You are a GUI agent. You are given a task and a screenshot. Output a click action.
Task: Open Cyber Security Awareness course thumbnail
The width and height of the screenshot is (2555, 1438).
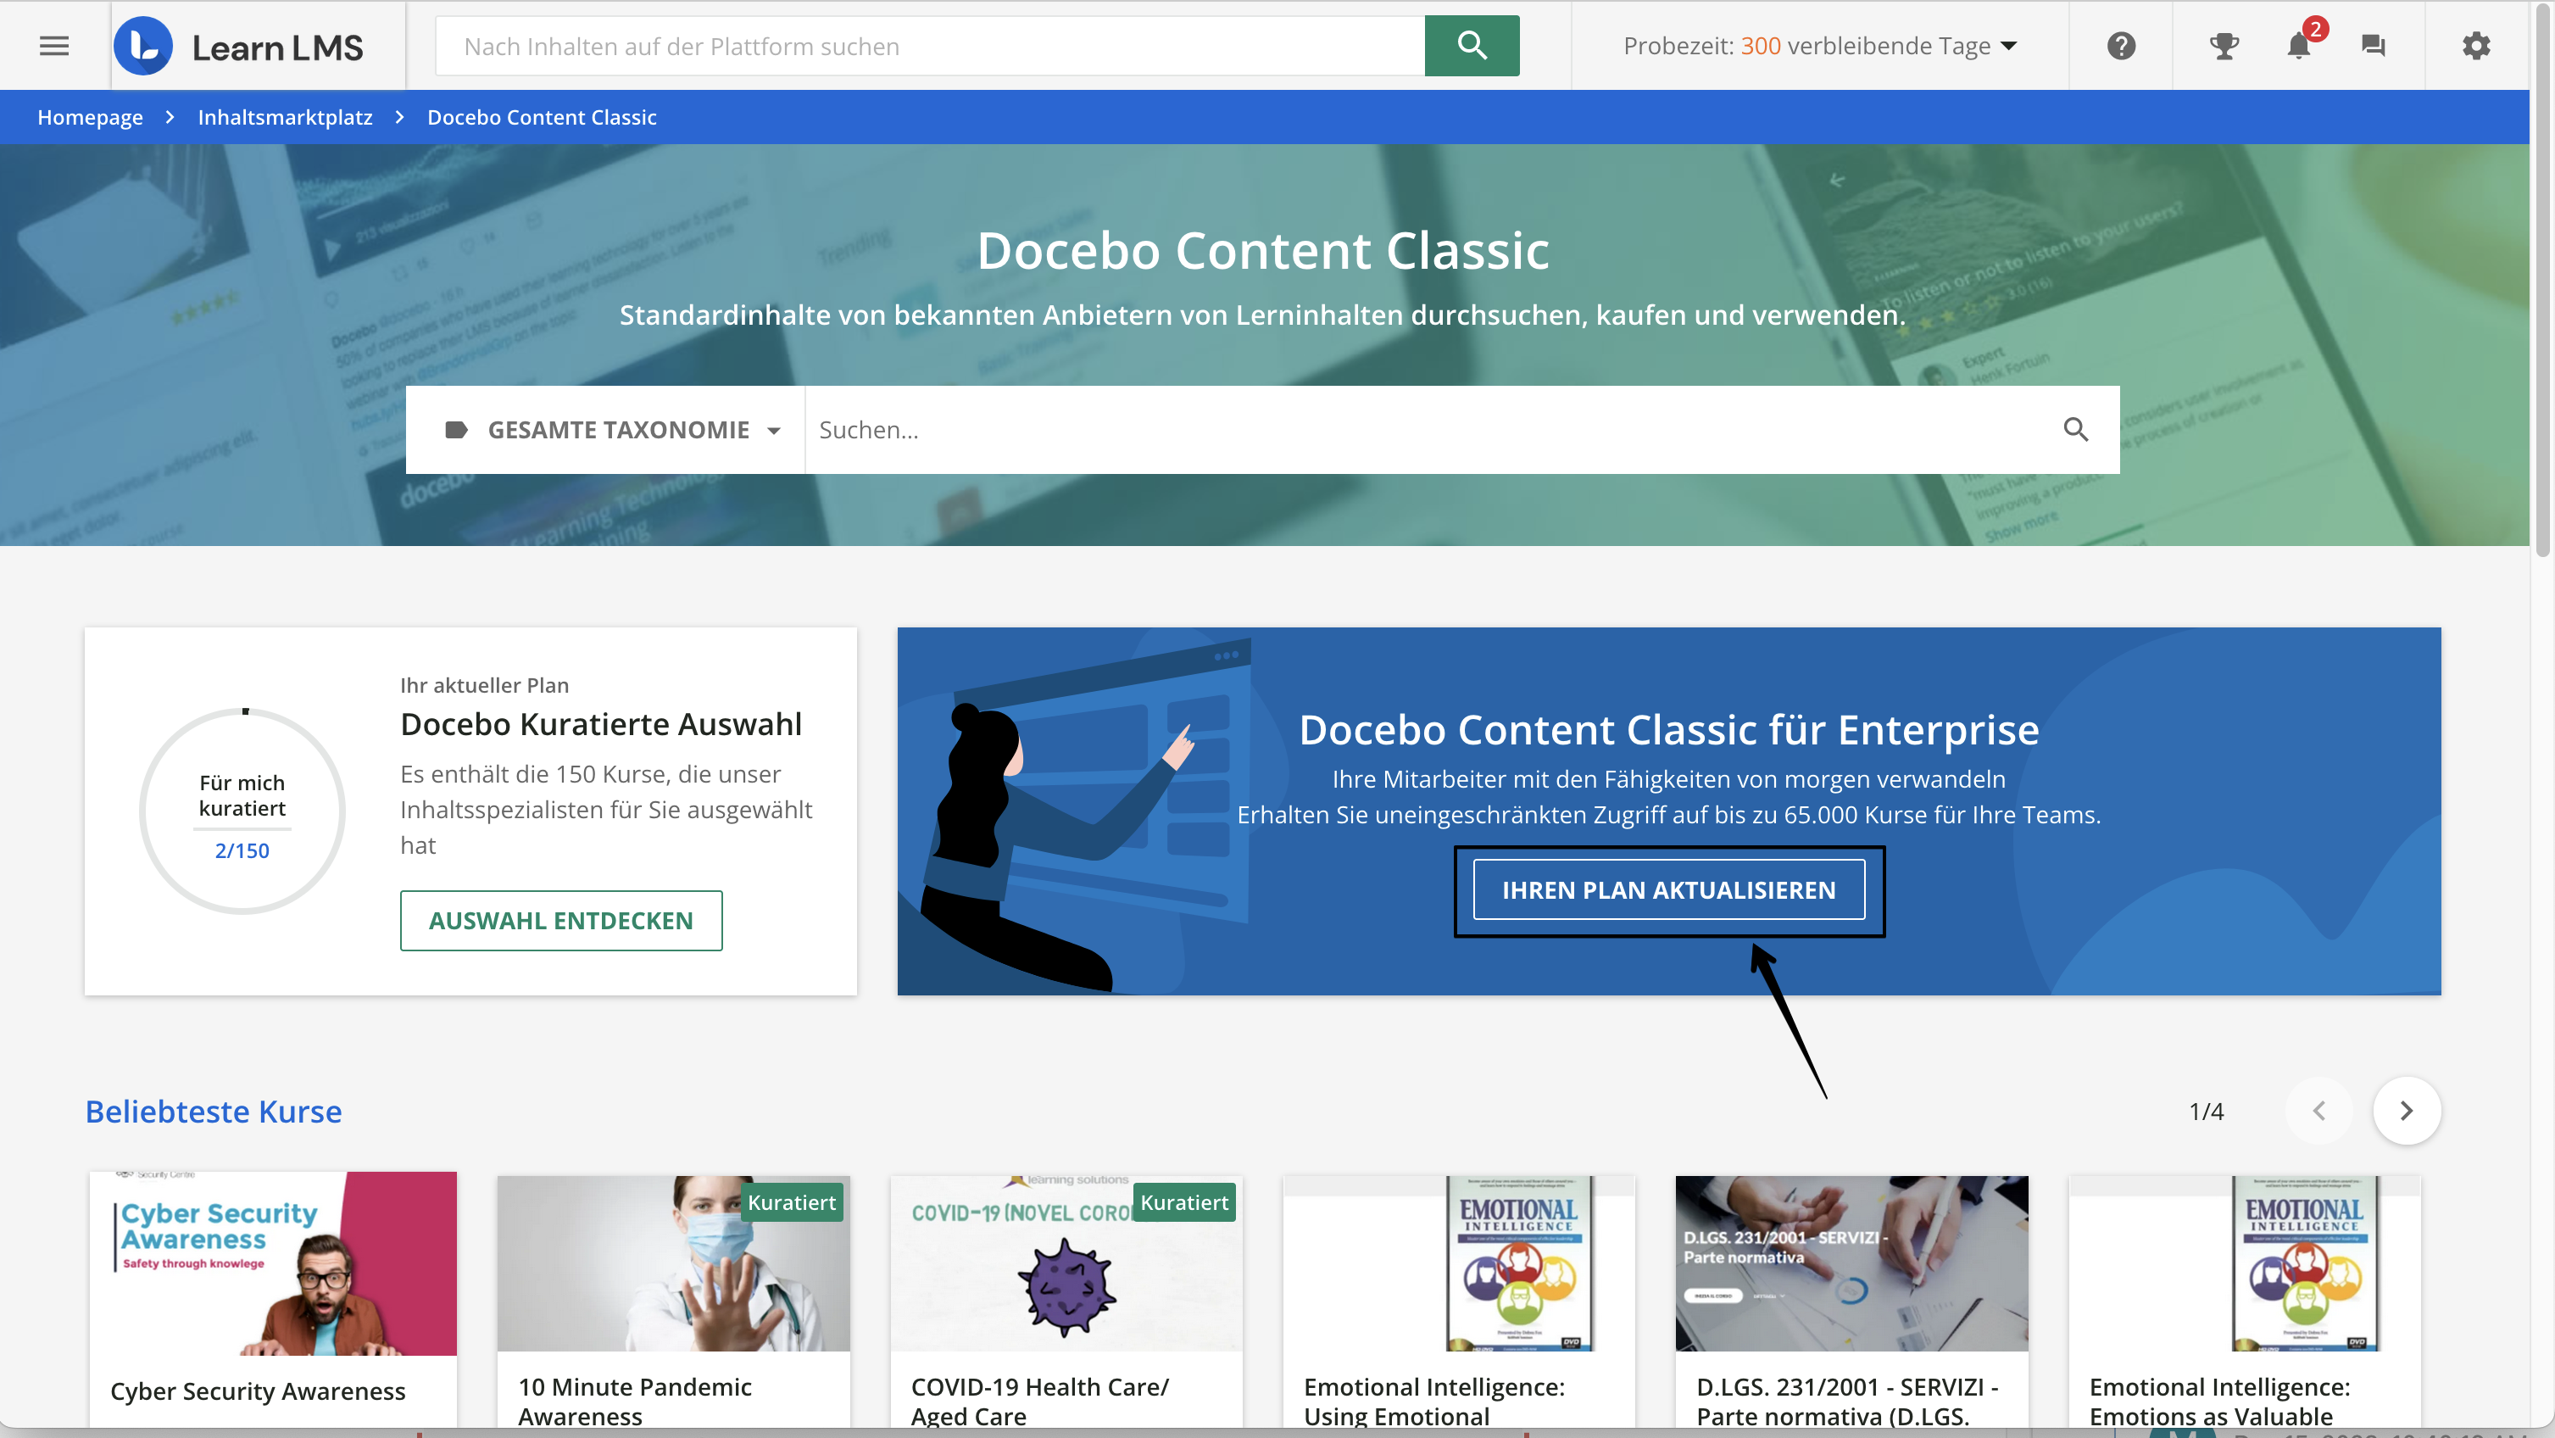point(274,1263)
